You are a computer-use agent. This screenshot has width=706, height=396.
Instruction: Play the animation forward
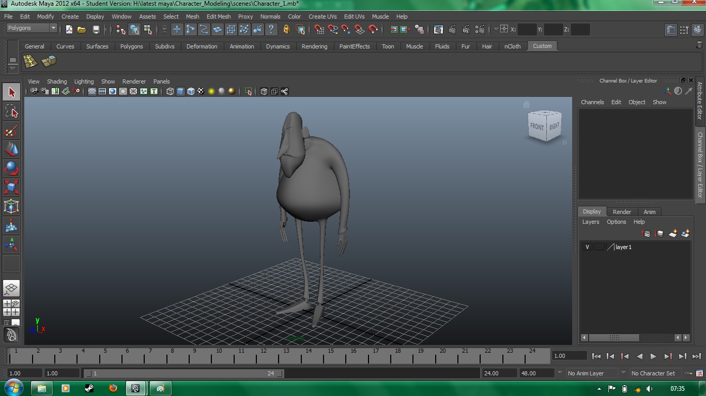click(x=653, y=356)
